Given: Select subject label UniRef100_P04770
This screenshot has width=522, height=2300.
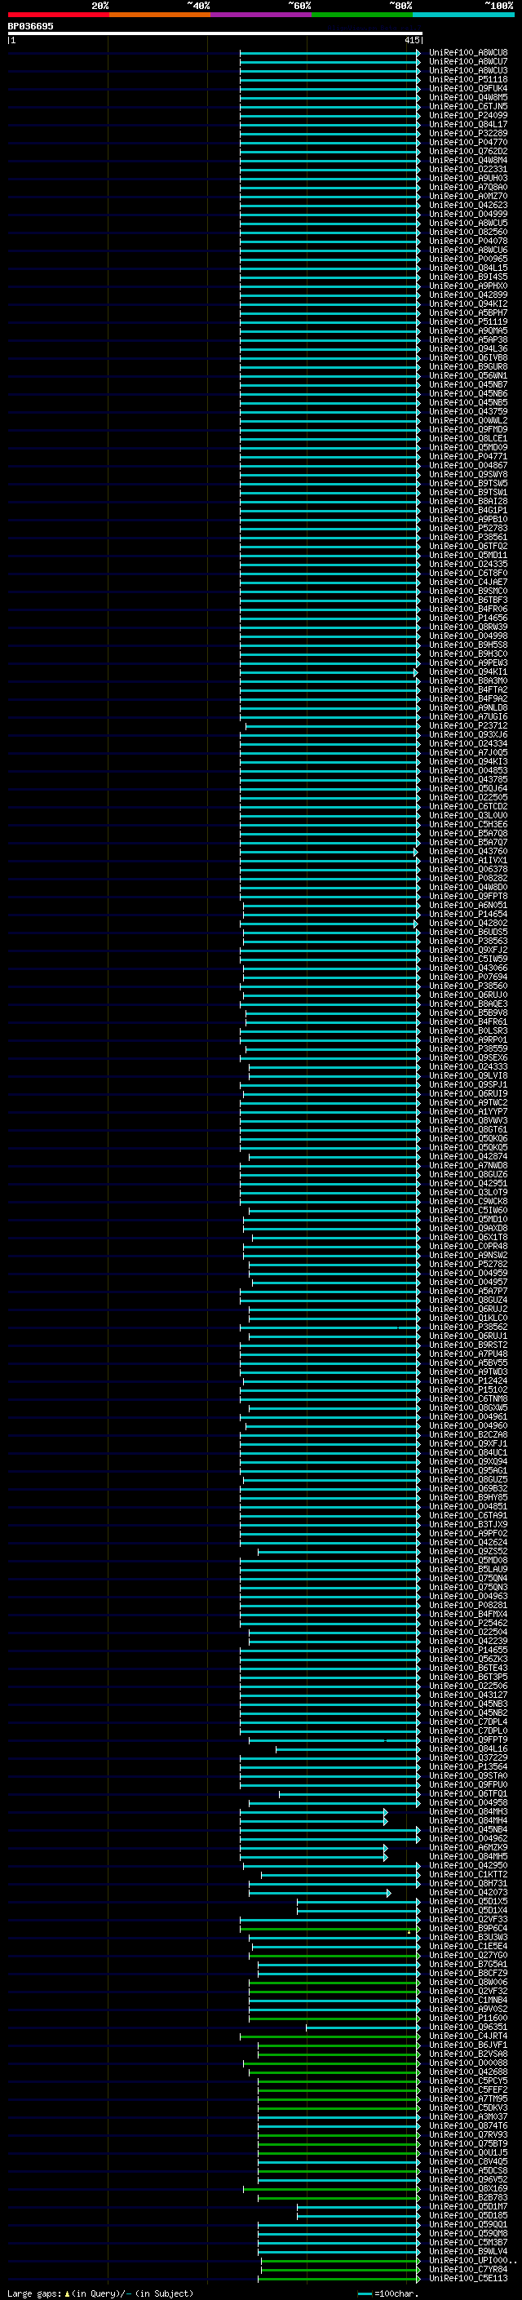Looking at the screenshot, I should 468,142.
